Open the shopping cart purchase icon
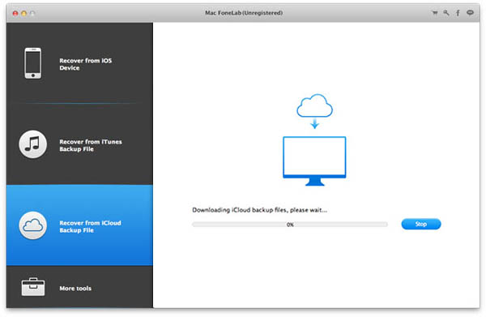Viewport: 486px width, 317px height. 435,13
